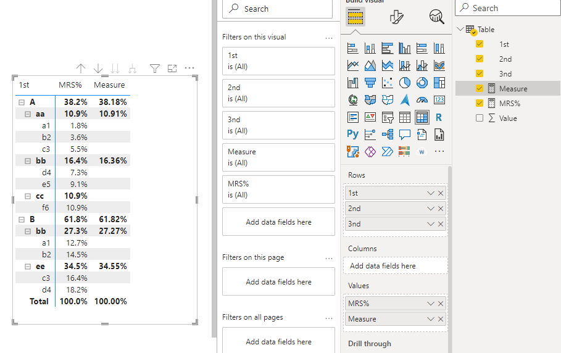
Task: Uncheck the 1st field checkbox
Action: click(480, 44)
